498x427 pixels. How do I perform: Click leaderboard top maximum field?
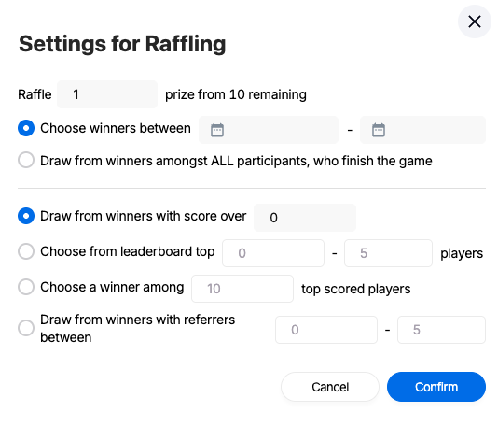[388, 253]
